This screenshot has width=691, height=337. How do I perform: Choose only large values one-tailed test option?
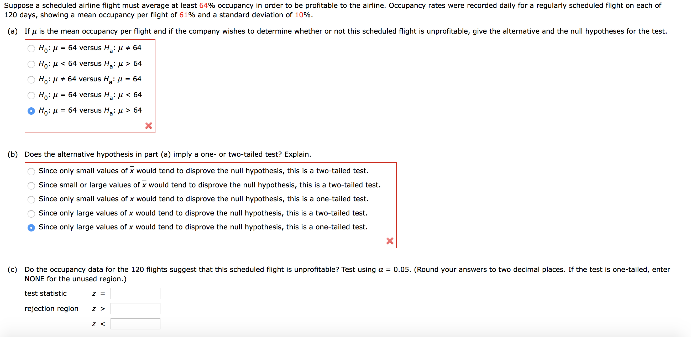pyautogui.click(x=31, y=228)
